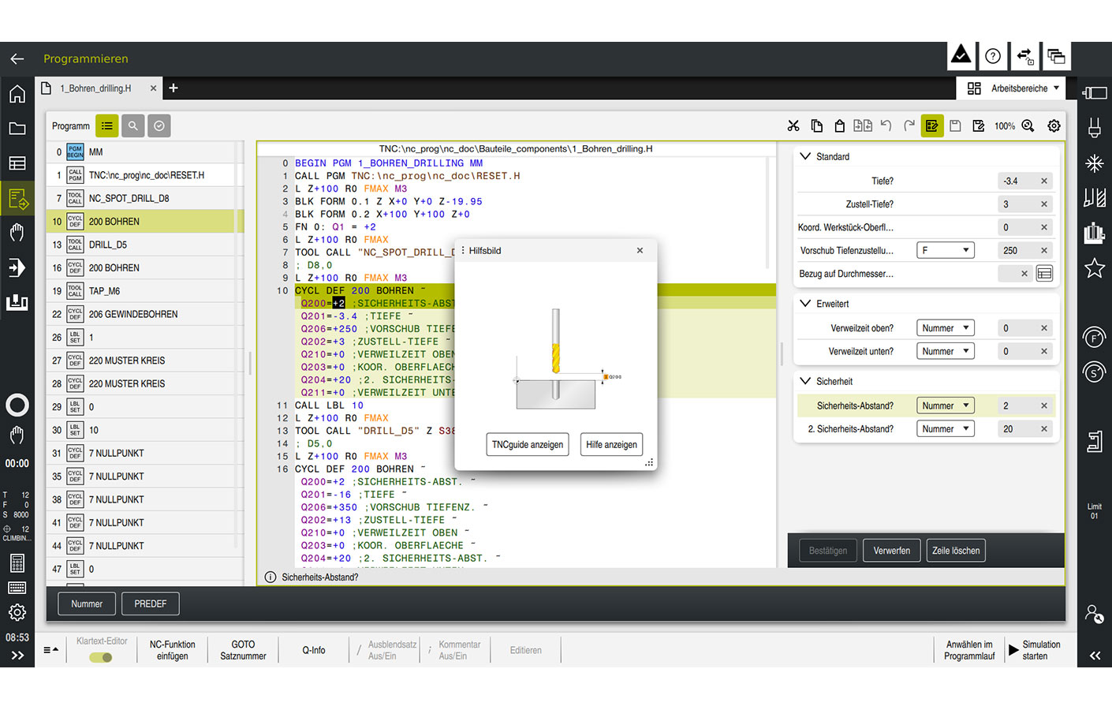
Task: Click the cut scissors icon
Action: coord(793,126)
